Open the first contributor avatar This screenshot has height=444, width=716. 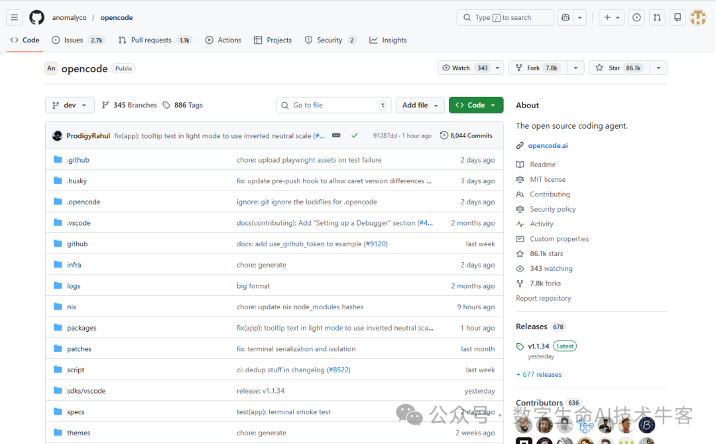(x=524, y=425)
